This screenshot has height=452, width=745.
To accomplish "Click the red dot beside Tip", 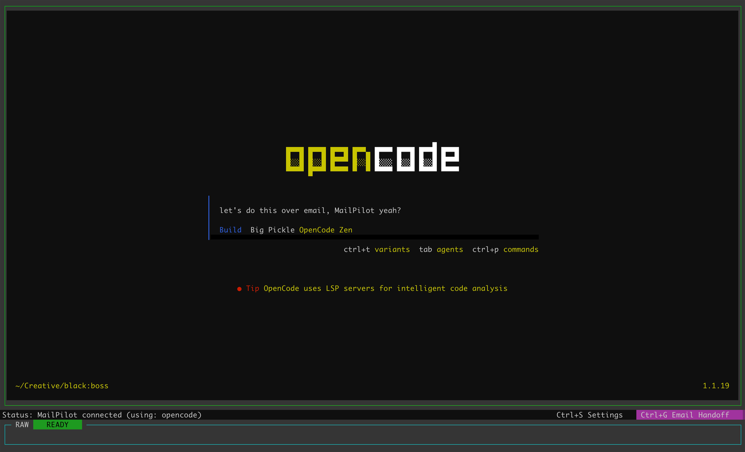I will pyautogui.click(x=239, y=289).
